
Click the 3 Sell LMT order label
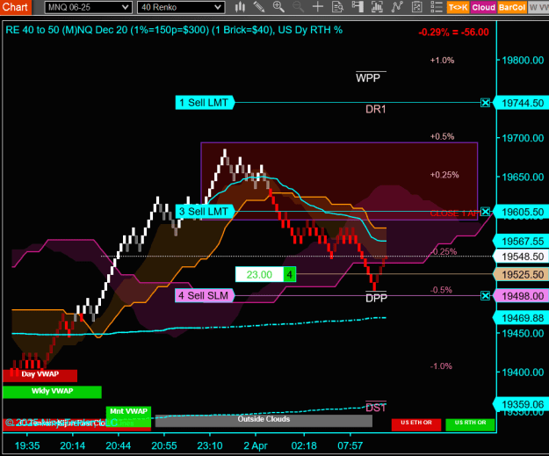205,212
